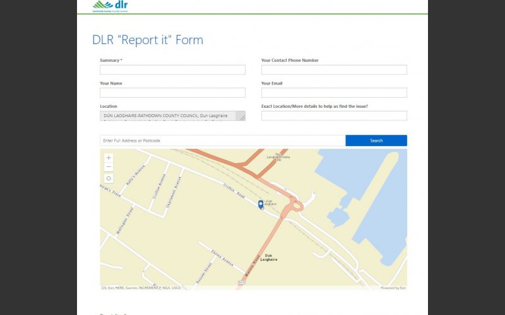This screenshot has width=505, height=315.
Task: Focus the Your Email field
Action: (334, 93)
